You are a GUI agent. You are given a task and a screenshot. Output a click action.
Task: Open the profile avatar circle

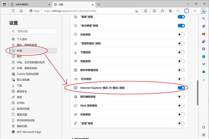pyautogui.click(x=186, y=11)
